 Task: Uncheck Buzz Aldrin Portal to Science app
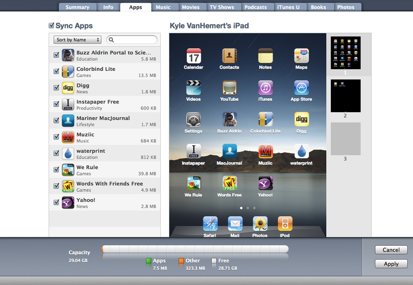[x=56, y=55]
